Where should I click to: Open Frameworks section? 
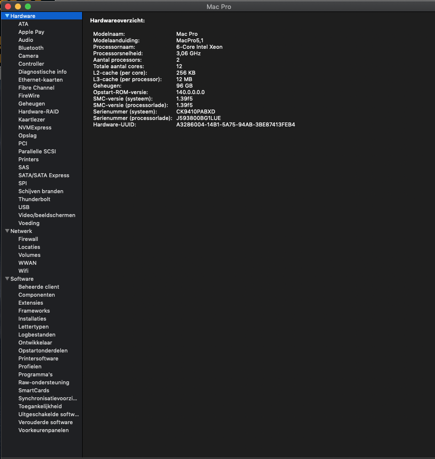pyautogui.click(x=34, y=311)
